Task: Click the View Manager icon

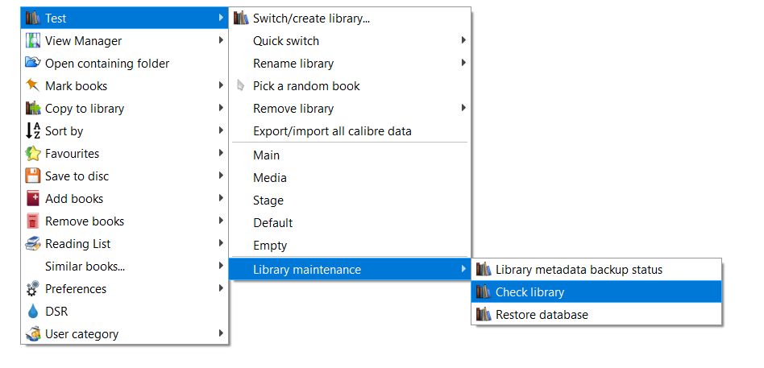Action: pyautogui.click(x=33, y=41)
